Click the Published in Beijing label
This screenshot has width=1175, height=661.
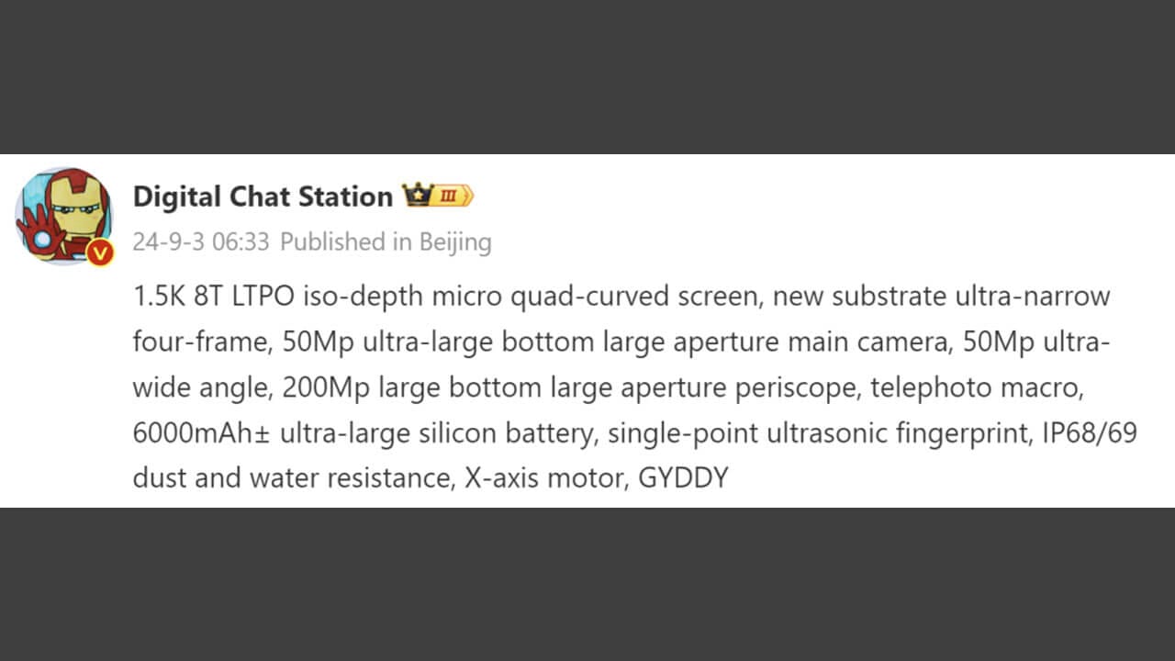386,242
